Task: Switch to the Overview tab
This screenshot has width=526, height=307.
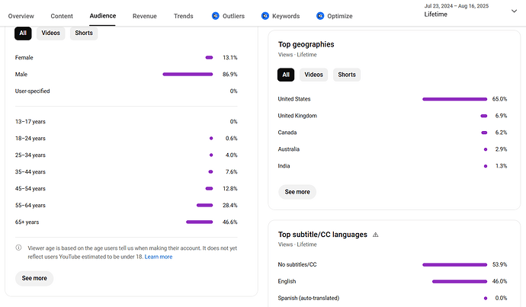Action: click(21, 16)
